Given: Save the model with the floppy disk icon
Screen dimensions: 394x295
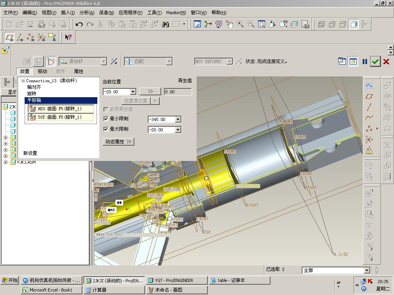Looking at the screenshot, I should pyautogui.click(x=30, y=24).
